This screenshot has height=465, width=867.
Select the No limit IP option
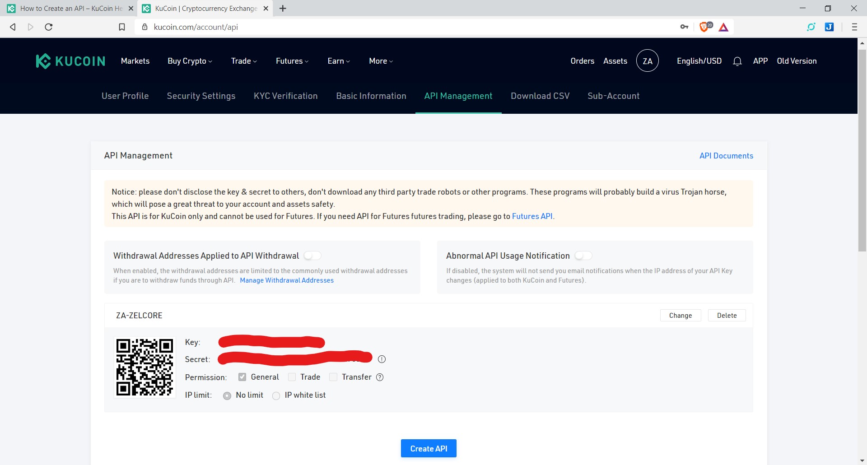[227, 395]
